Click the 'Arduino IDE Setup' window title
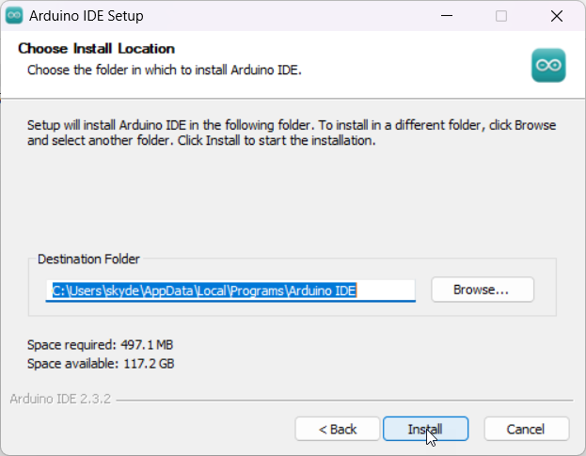The image size is (586, 456). (x=87, y=16)
